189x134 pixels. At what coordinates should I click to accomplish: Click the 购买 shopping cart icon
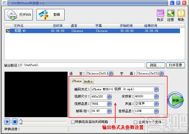tap(160, 13)
